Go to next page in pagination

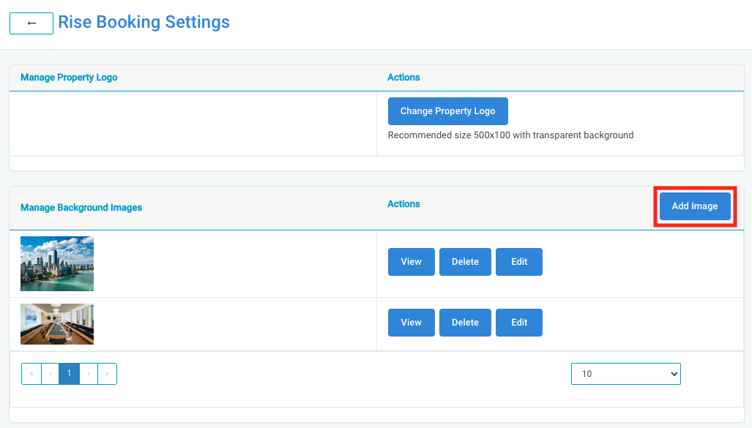pyautogui.click(x=89, y=374)
